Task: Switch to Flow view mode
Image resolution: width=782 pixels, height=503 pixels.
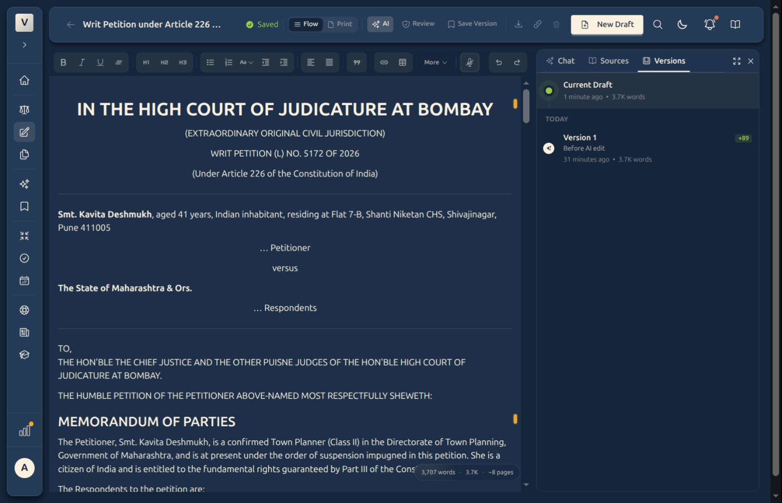Action: [306, 24]
